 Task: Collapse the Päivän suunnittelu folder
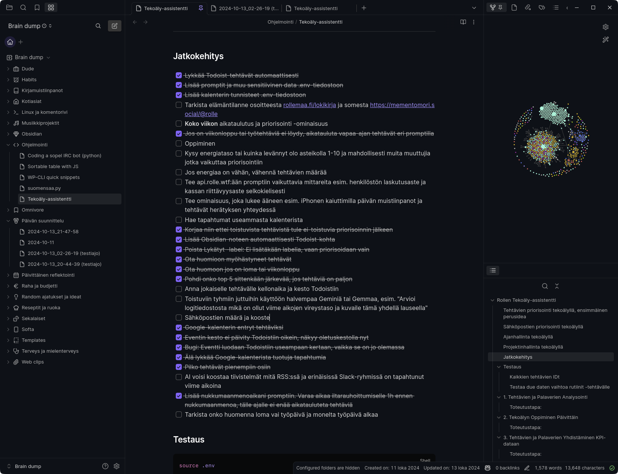[8, 221]
